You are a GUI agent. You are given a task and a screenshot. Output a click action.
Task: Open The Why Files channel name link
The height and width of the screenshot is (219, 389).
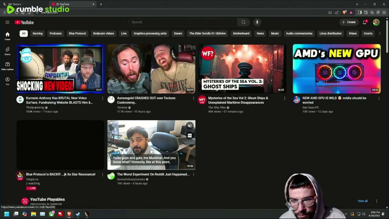tap(217, 107)
